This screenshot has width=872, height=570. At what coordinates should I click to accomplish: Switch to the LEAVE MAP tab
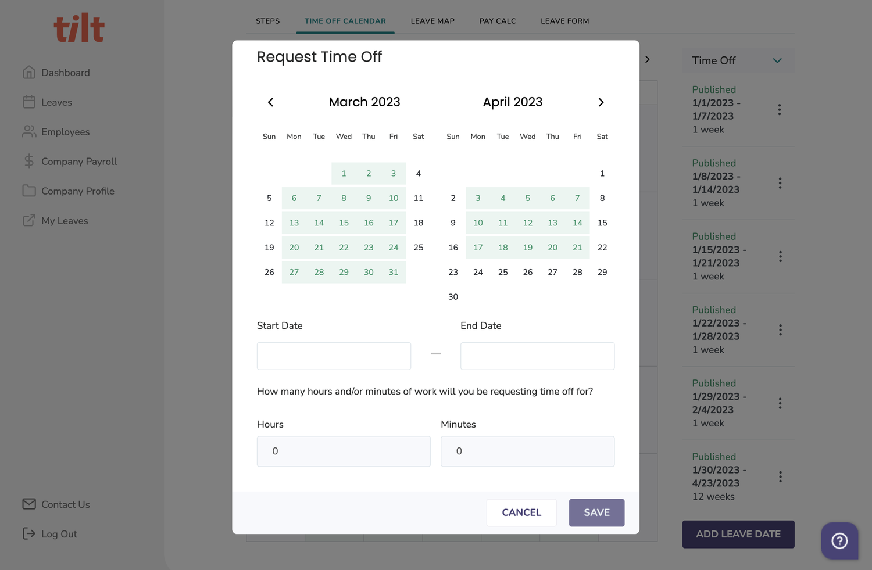click(433, 20)
